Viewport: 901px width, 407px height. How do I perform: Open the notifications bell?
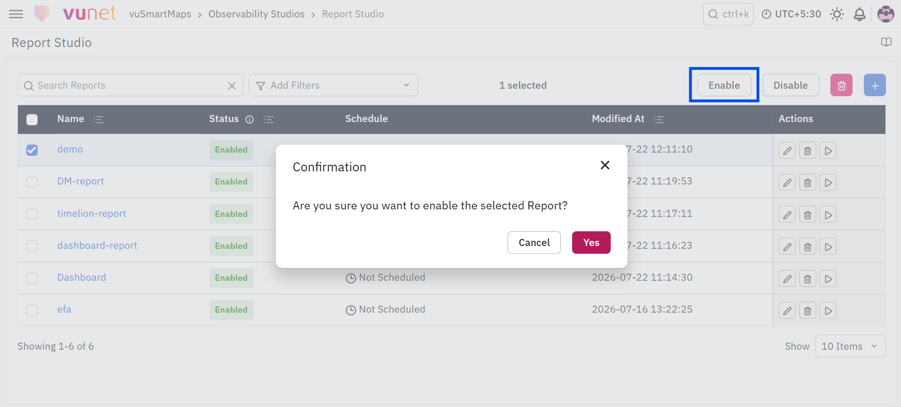coord(860,14)
